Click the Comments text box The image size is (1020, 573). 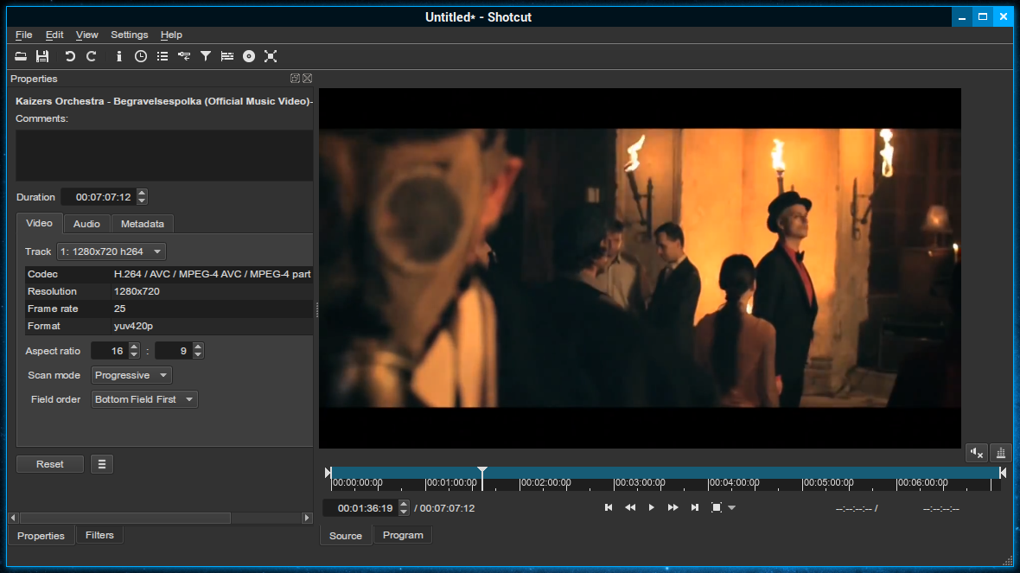pyautogui.click(x=164, y=156)
